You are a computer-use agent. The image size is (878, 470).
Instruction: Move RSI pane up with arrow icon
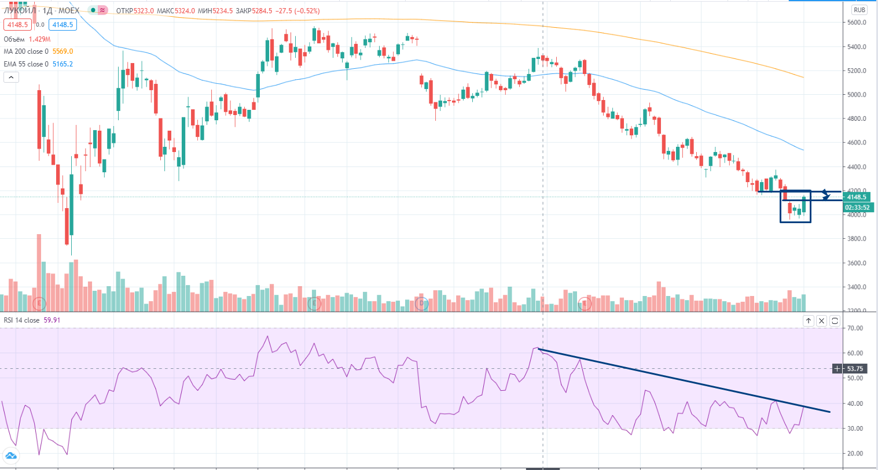(809, 321)
